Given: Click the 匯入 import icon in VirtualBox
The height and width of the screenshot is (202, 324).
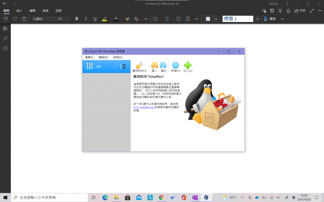Looking at the screenshot, I should click(154, 67).
